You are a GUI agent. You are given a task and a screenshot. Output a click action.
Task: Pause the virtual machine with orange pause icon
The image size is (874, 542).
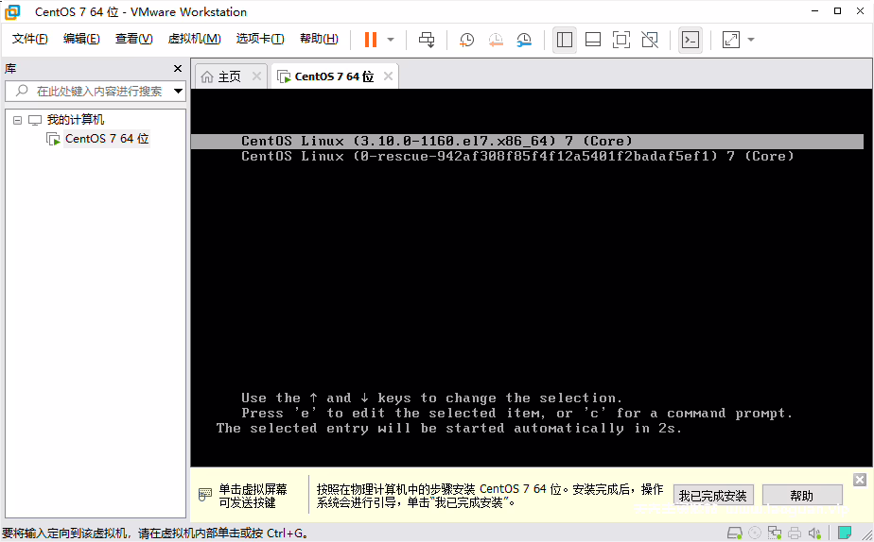[x=371, y=40]
